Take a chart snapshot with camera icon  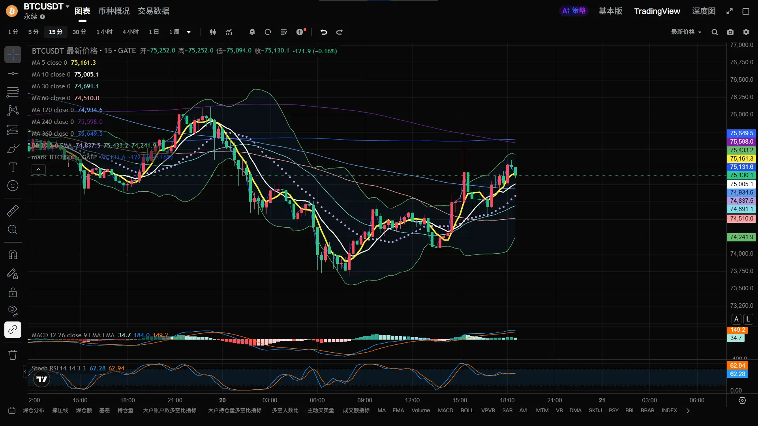pos(730,32)
